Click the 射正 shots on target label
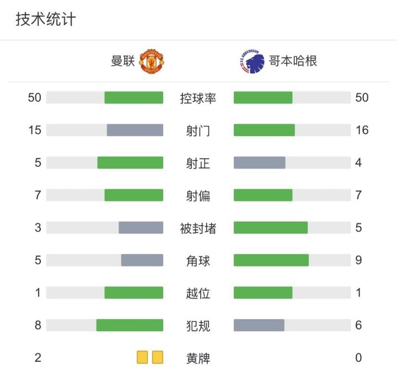Screen dimensions: 397x376 tap(198, 164)
